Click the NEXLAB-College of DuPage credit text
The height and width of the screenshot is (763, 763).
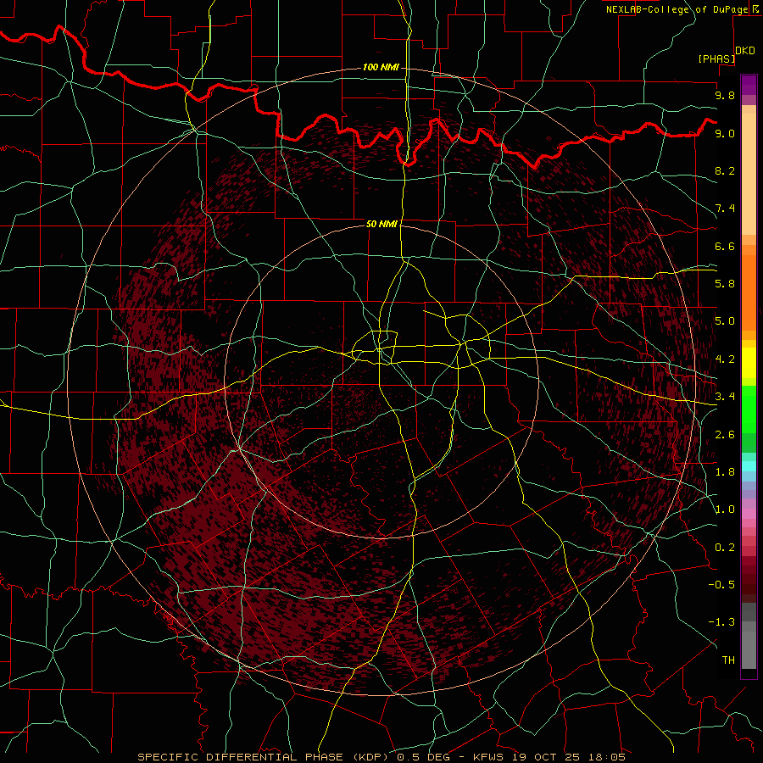click(x=677, y=9)
